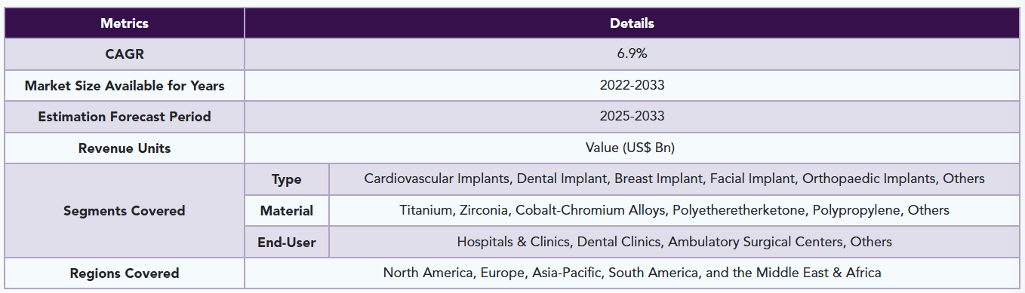Click the Details column header
The width and height of the screenshot is (1025, 293).
[x=632, y=23]
